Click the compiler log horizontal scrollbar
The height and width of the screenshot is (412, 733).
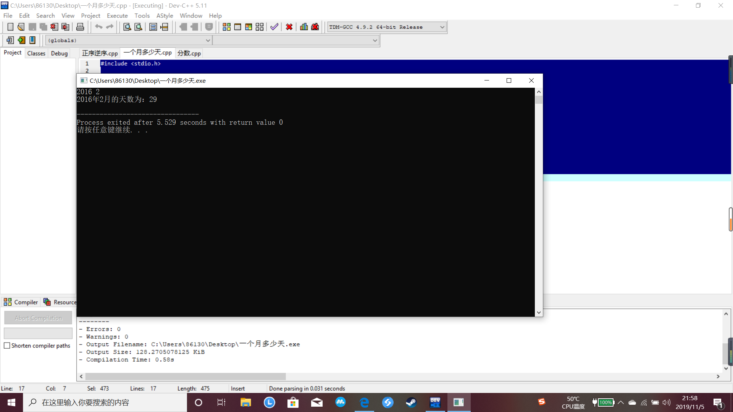pos(186,377)
